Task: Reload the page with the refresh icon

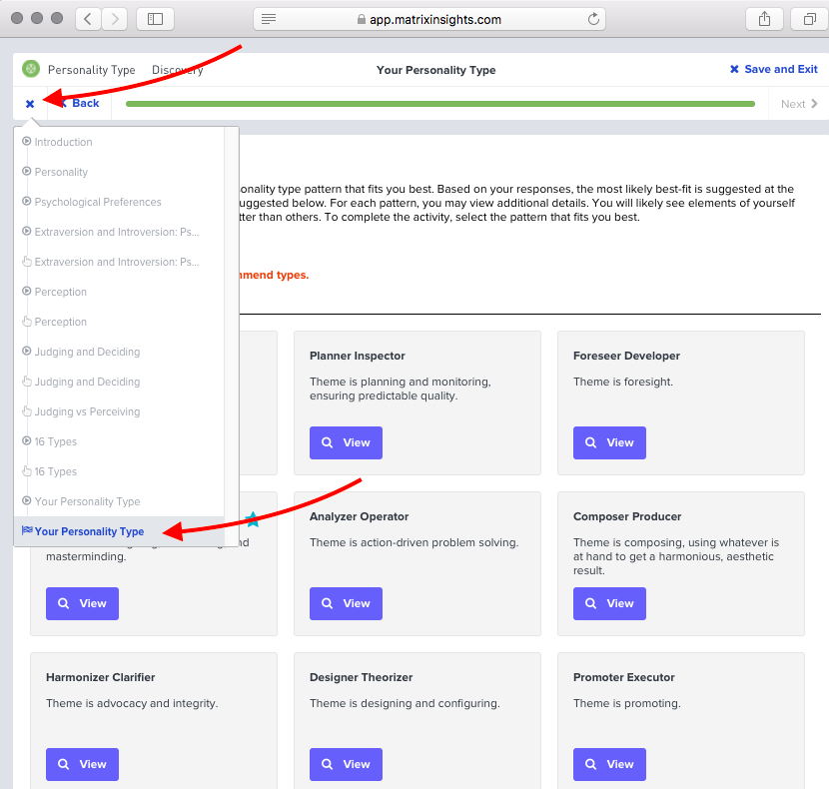Action: (x=593, y=19)
